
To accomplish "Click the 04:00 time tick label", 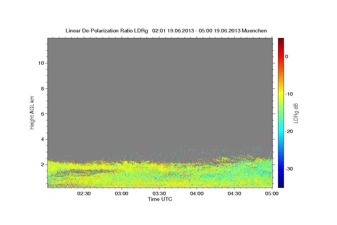I will (197, 193).
